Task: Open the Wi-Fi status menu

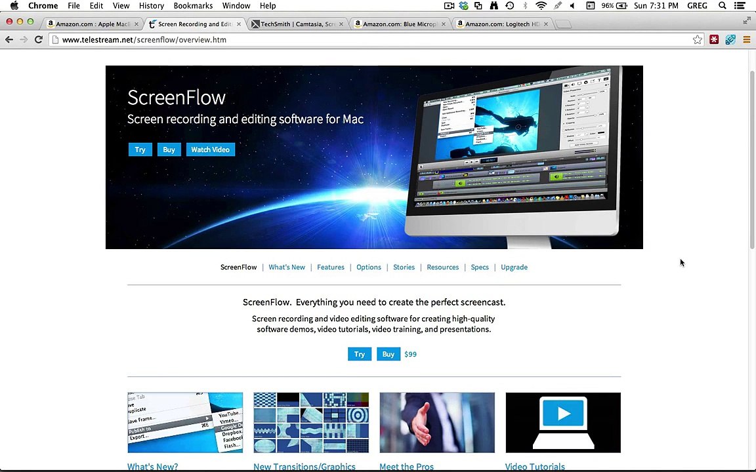Action: [541, 6]
